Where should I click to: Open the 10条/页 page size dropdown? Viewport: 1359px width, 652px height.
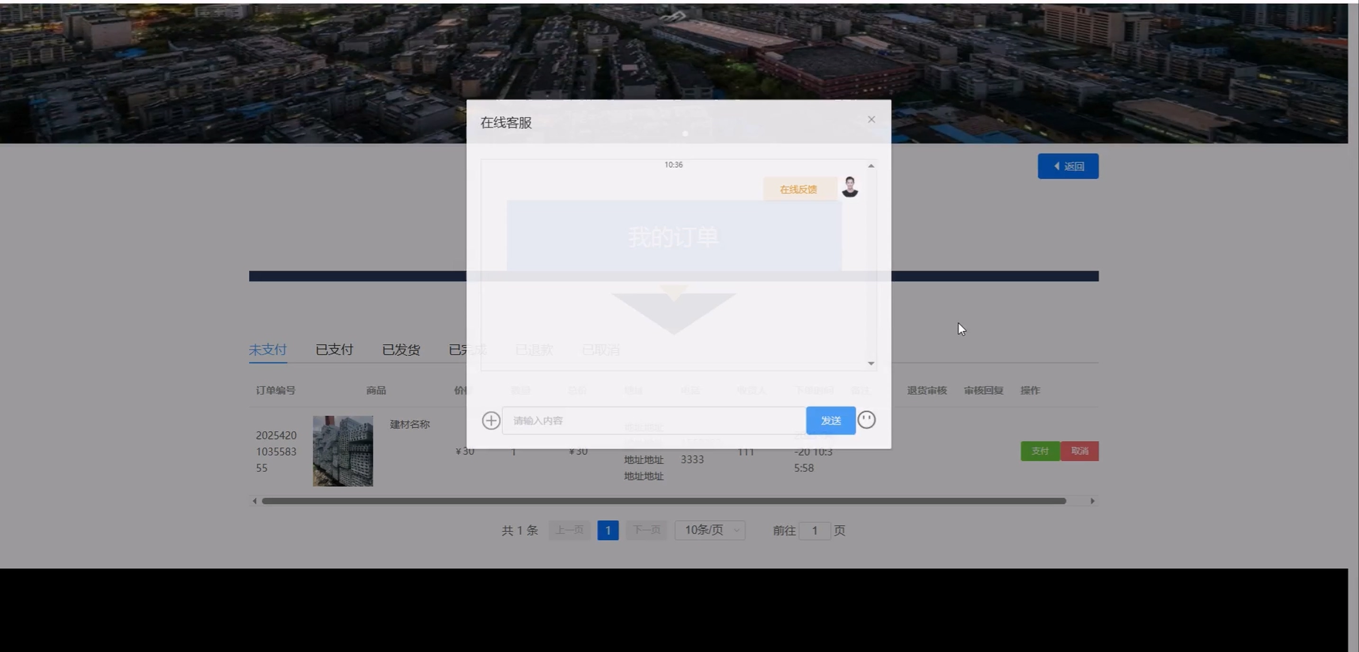click(709, 530)
